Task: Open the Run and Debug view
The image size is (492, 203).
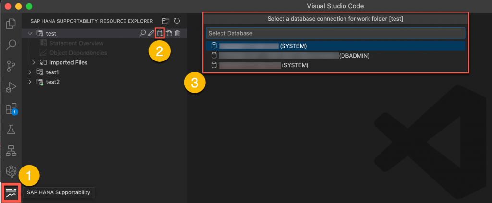Action: point(11,87)
